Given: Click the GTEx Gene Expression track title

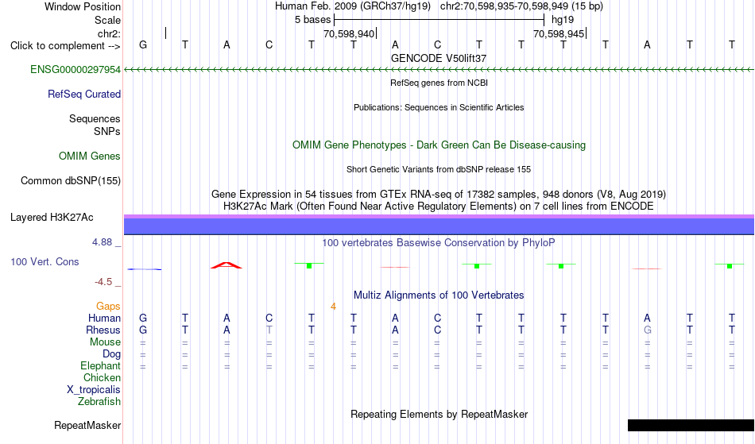Looking at the screenshot, I should pos(439,195).
